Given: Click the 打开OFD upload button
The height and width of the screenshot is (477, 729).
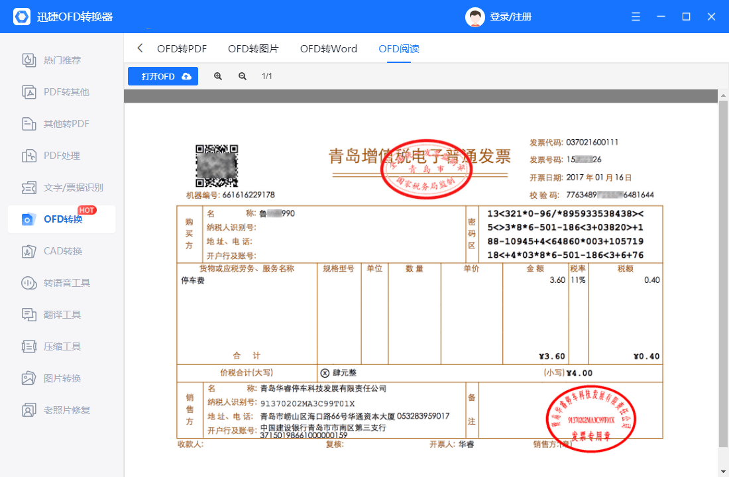Looking at the screenshot, I should (x=162, y=76).
